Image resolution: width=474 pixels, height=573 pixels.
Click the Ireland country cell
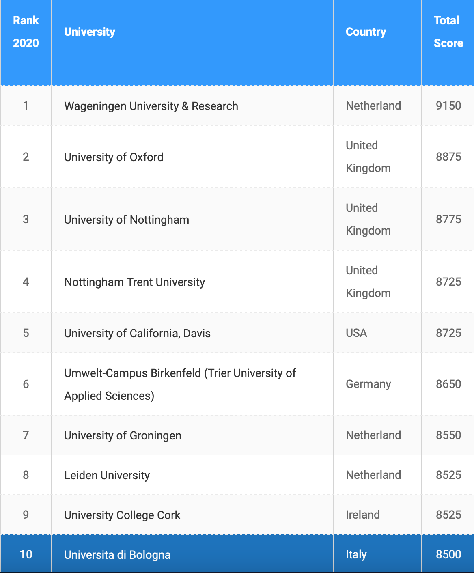click(362, 515)
